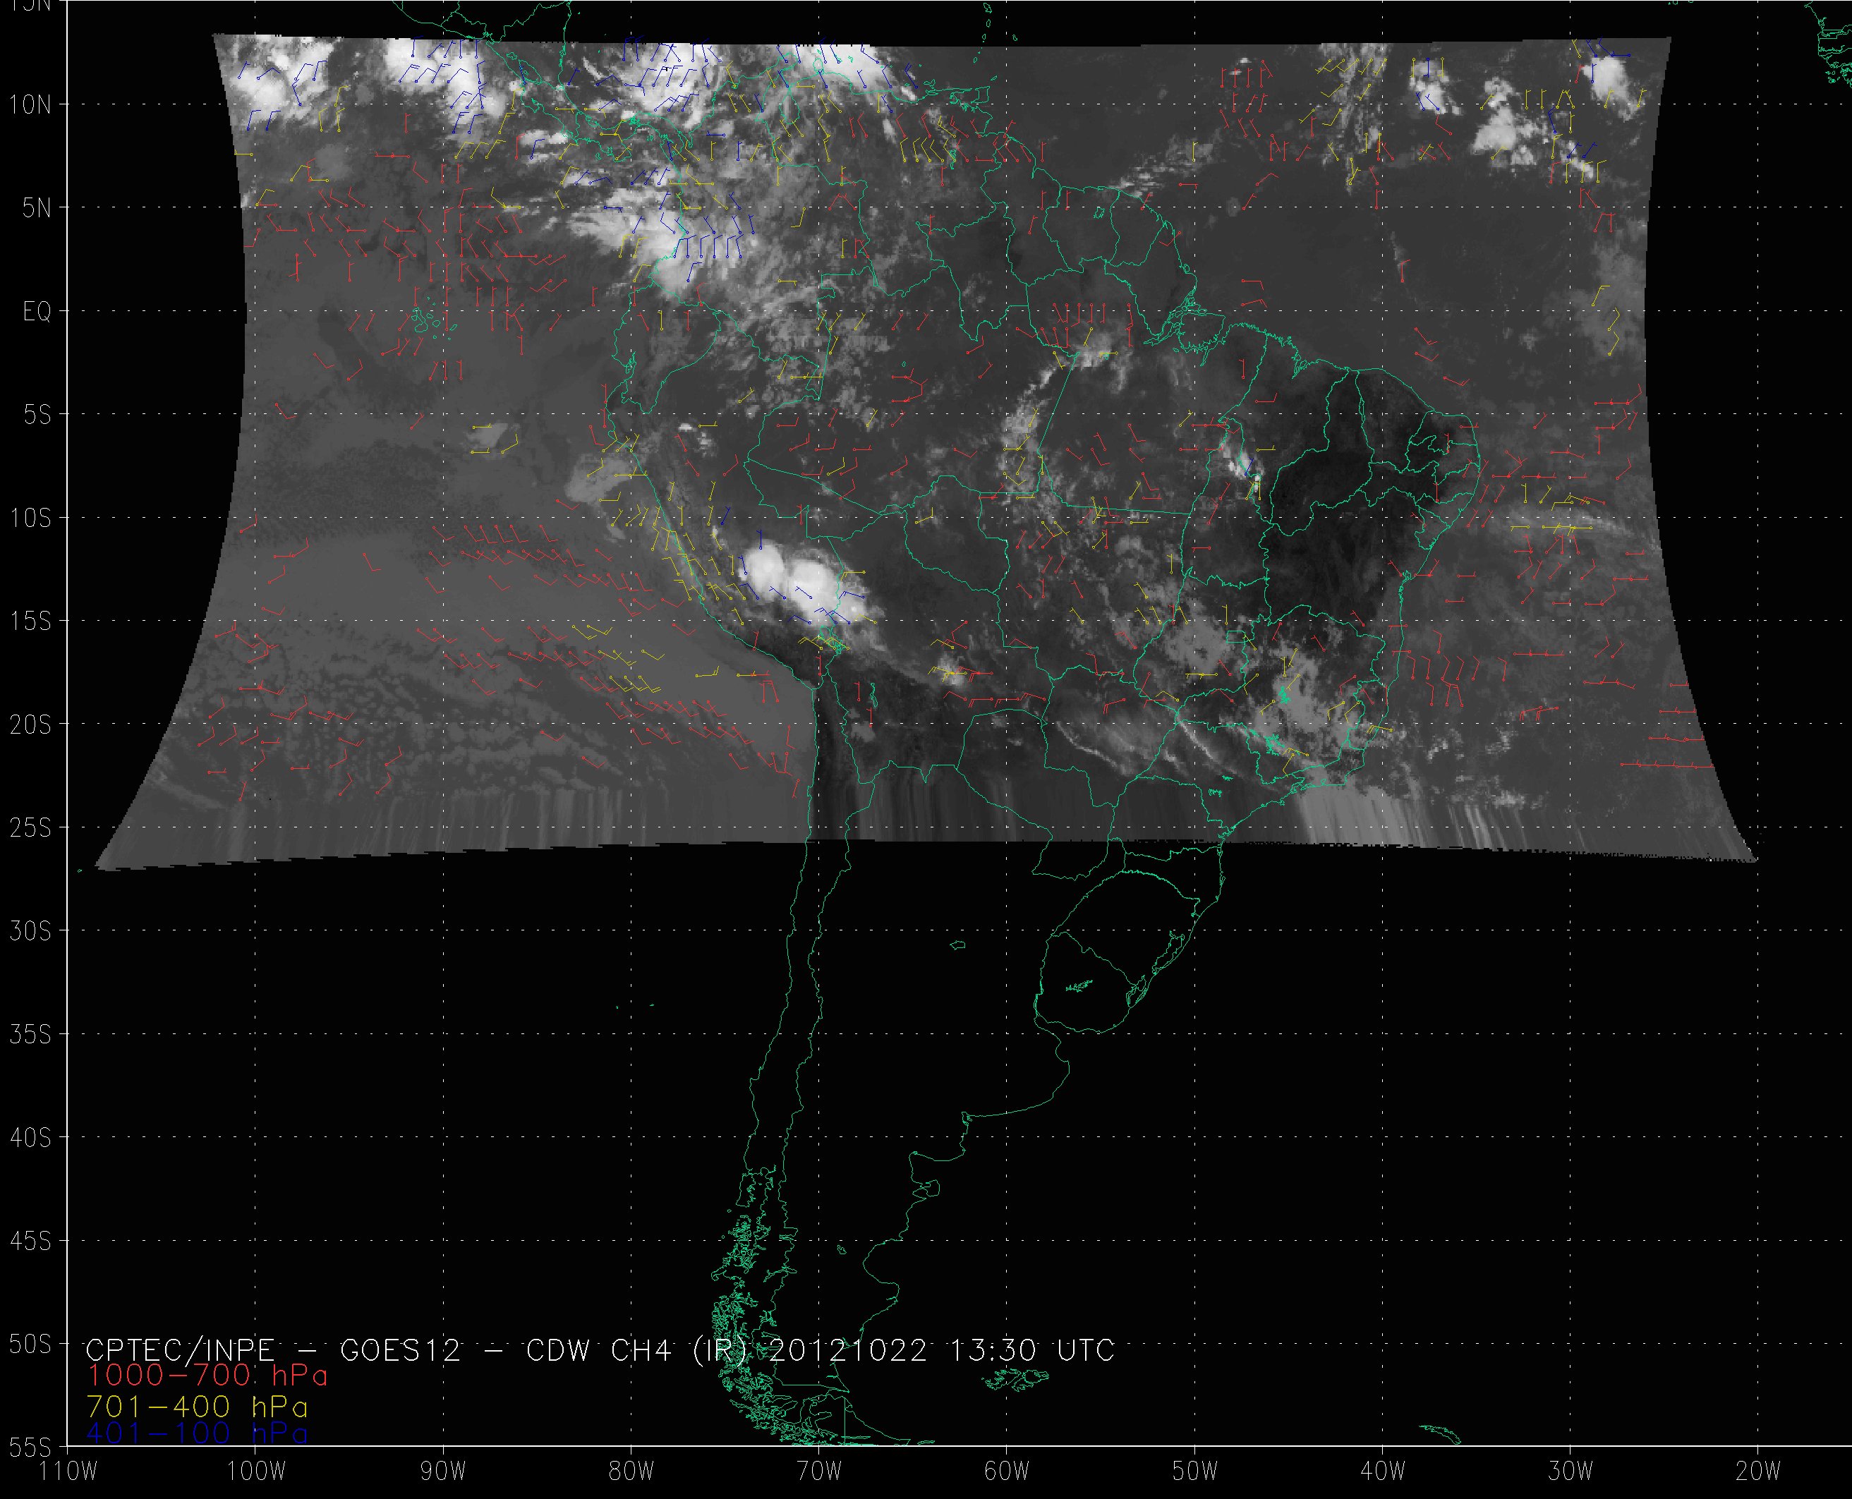
Task: Click the '45S' latitude label
Action: (30, 1242)
